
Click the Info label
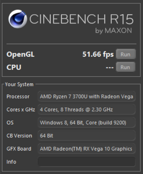point(11,162)
